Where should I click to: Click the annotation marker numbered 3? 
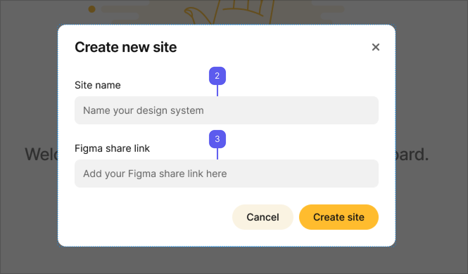point(217,139)
